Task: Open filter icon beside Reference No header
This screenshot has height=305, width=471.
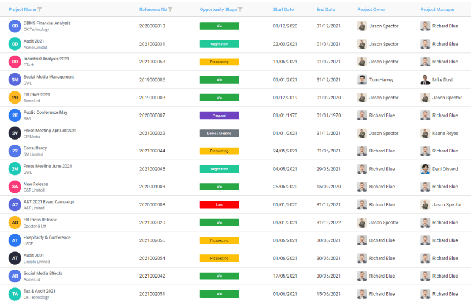Action: coord(170,9)
